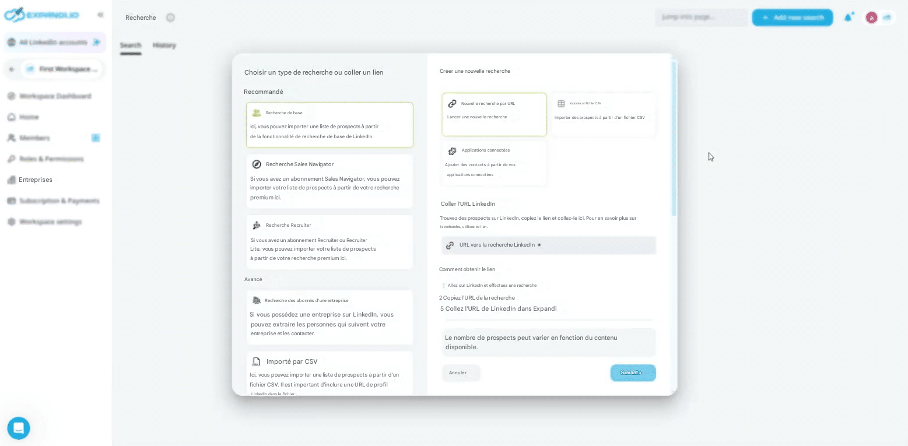Screen dimensions: 908x446
Task: Click the info icon beside Recherche title
Action: (170, 17)
